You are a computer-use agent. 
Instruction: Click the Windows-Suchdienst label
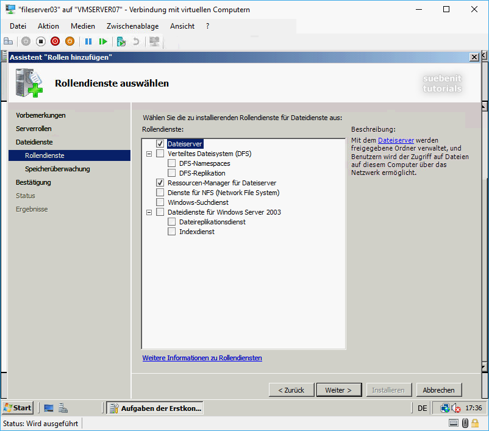[198, 202]
